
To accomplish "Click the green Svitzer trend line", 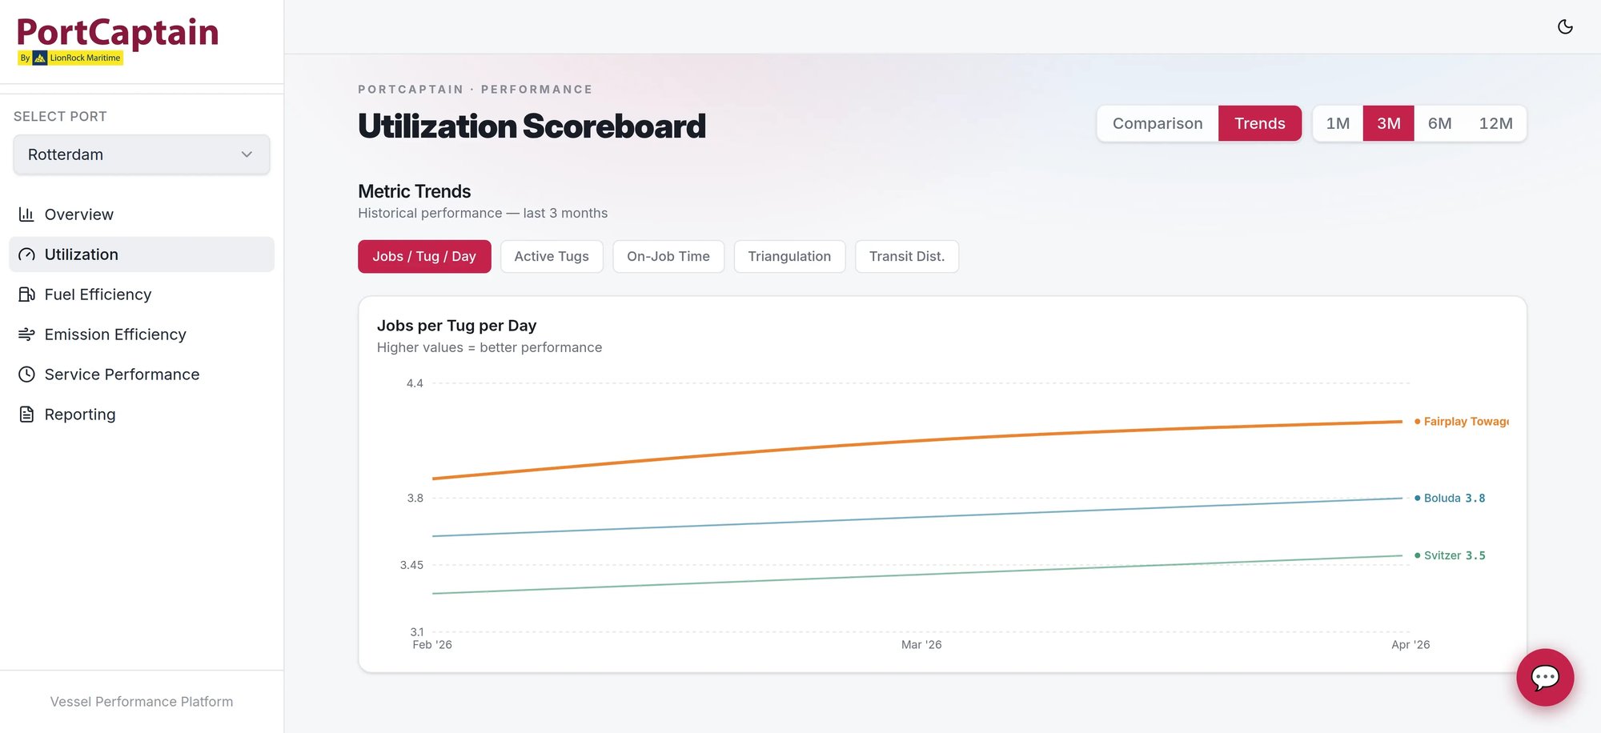I will pos(917,574).
